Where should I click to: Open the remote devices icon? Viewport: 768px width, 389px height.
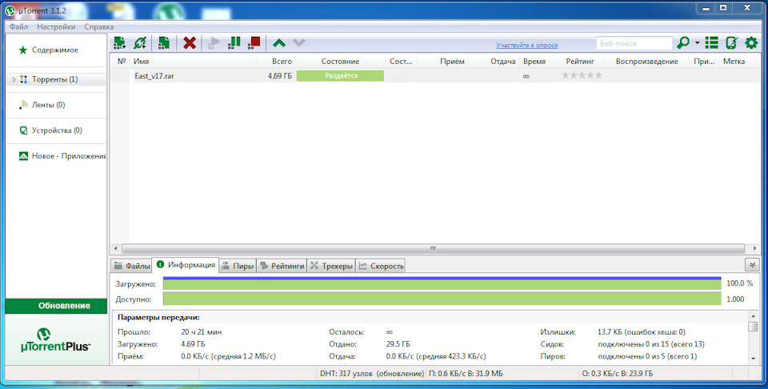click(731, 43)
